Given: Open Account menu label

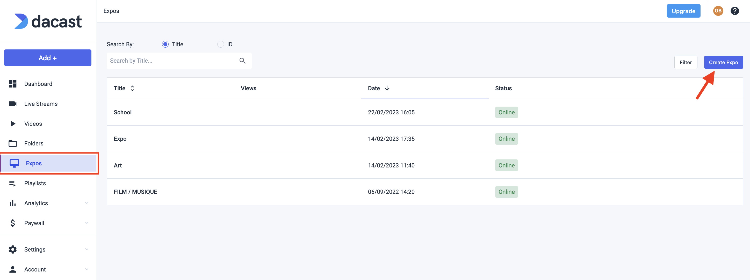Looking at the screenshot, I should coord(35,269).
